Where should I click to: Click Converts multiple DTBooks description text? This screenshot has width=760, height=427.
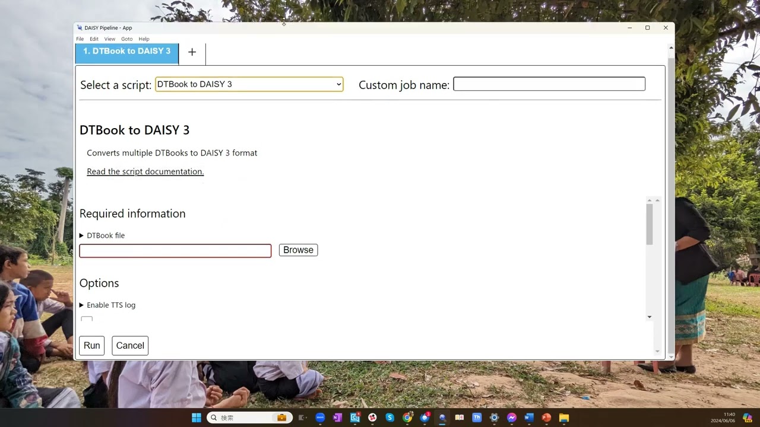(x=172, y=153)
